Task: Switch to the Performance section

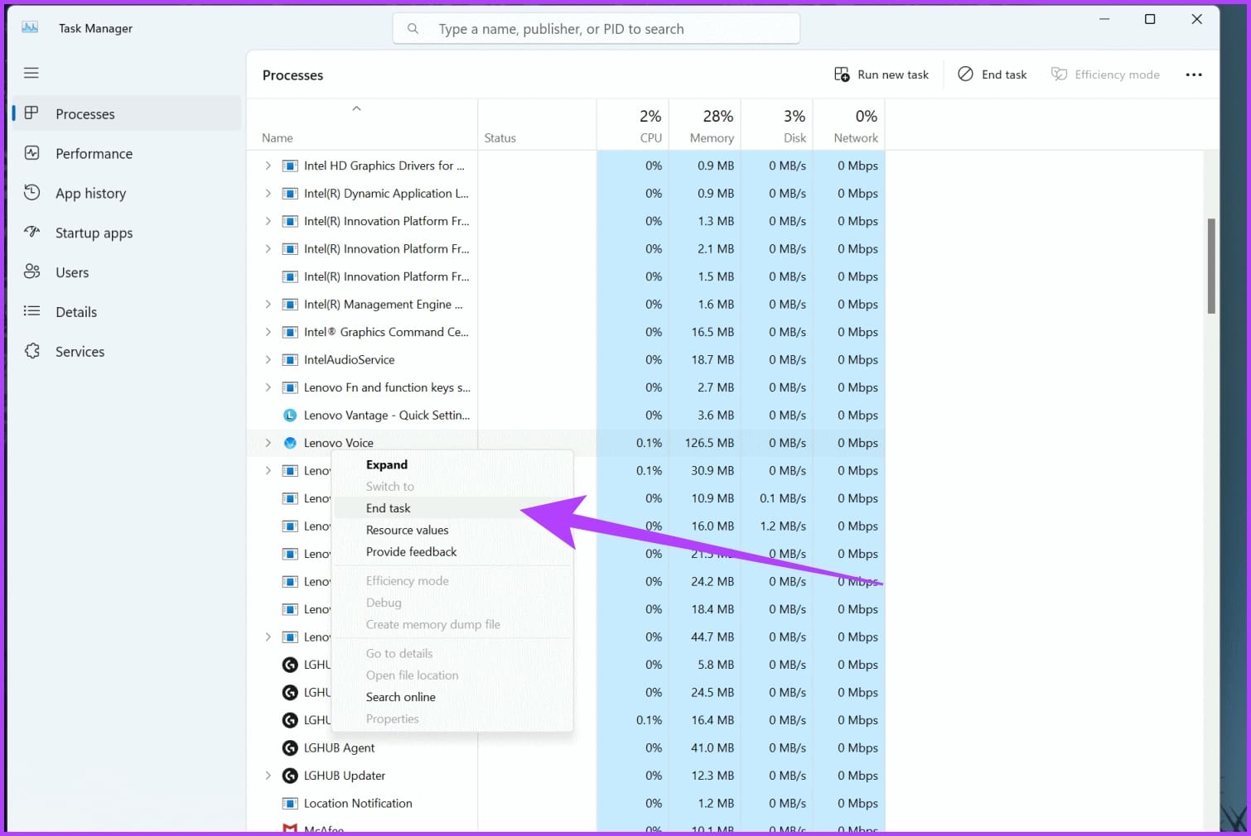Action: point(94,153)
